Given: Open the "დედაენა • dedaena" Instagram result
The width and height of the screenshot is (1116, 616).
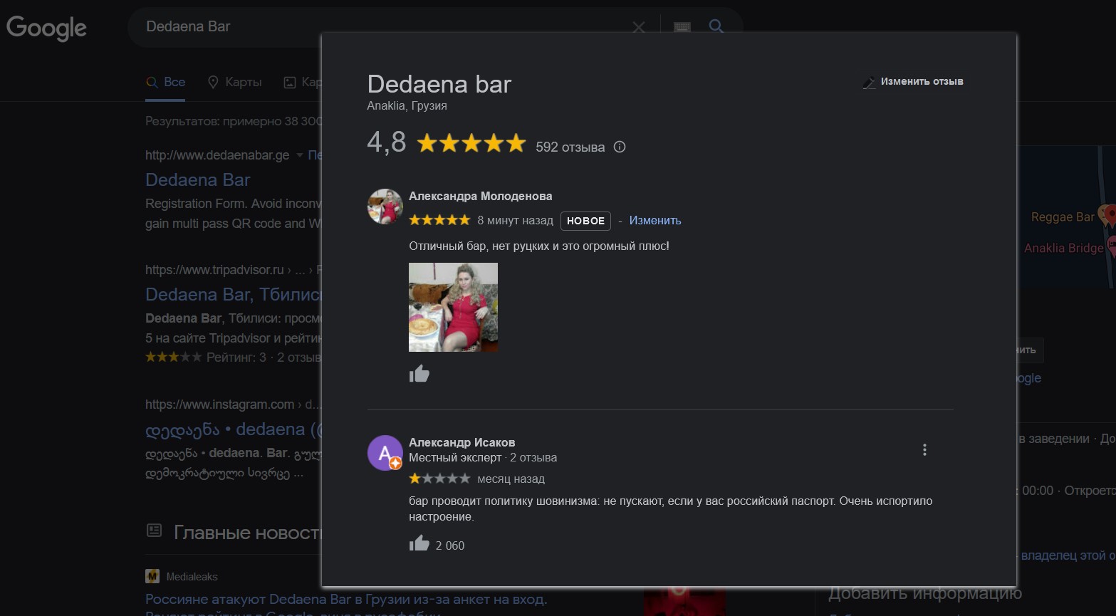Looking at the screenshot, I should click(234, 430).
